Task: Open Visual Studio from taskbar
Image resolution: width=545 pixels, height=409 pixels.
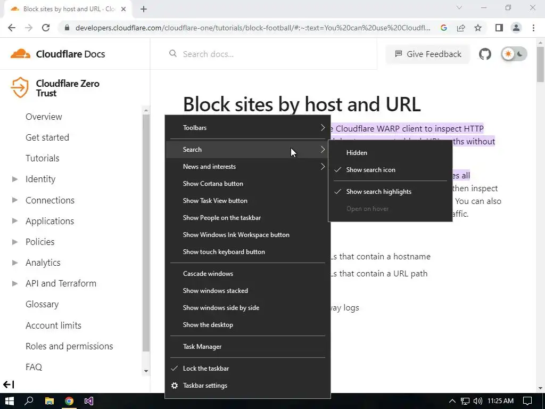Action: coord(89,401)
